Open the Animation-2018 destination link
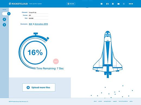 [41, 24]
